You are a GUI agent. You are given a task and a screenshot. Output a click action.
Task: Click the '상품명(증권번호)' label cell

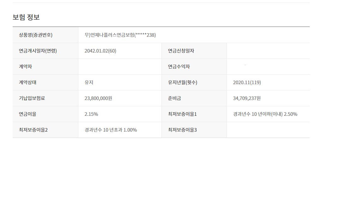pos(45,35)
